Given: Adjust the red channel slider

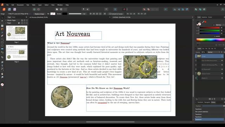Looking at the screenshot, I should pos(209,28).
